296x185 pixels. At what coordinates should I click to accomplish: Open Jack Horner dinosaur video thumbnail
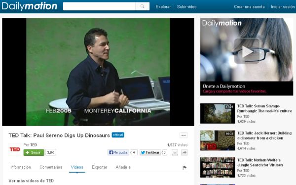[x=218, y=140]
